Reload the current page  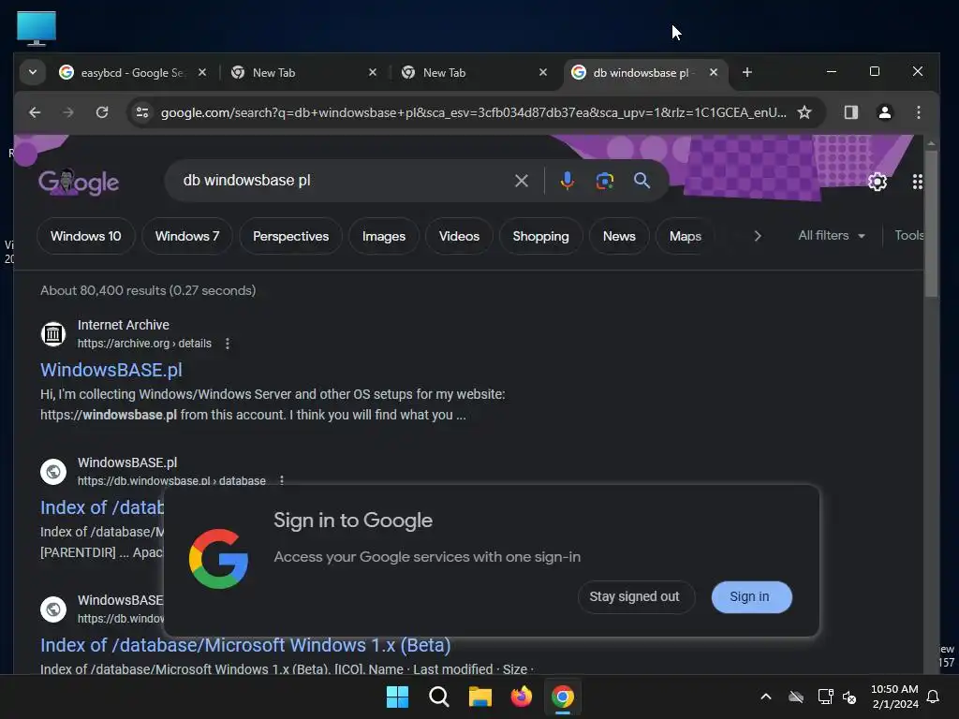tap(102, 112)
